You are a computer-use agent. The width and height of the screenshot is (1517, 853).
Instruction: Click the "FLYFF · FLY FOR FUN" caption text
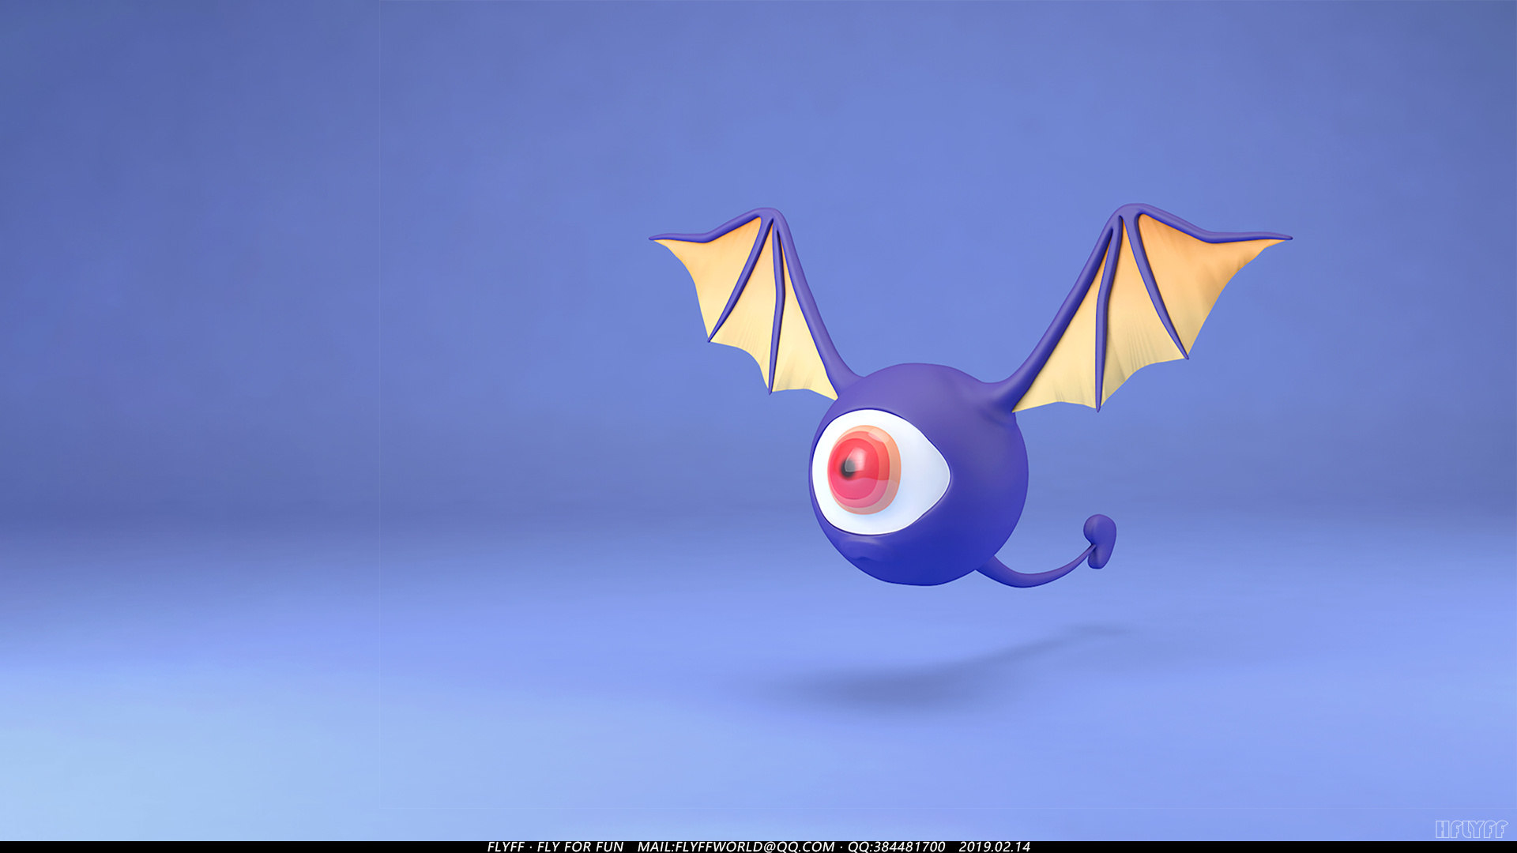pyautogui.click(x=555, y=847)
